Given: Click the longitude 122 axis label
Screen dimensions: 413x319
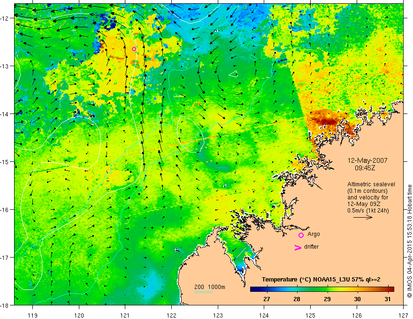Looking at the screenshot, I should (171, 315).
